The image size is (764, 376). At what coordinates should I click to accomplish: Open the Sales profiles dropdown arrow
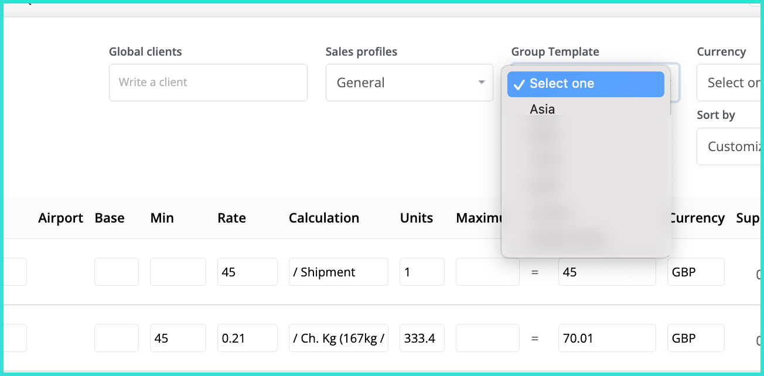481,83
